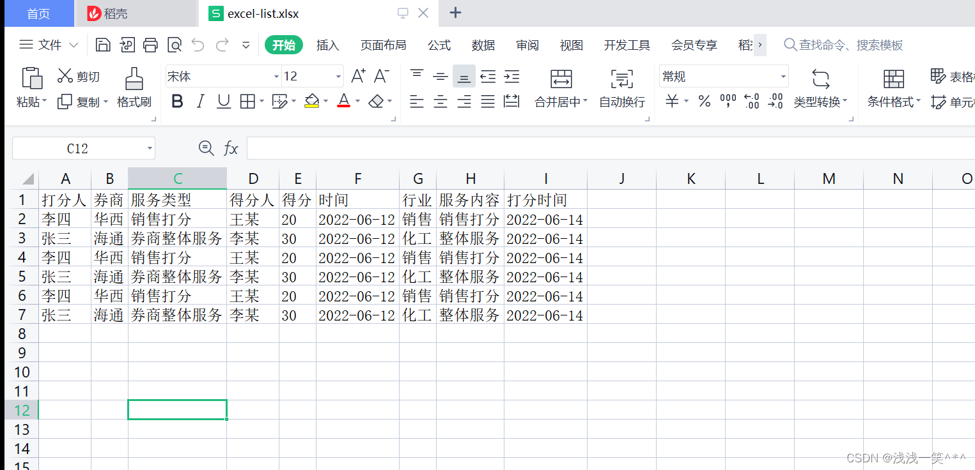Click the Auto Wrap text icon
Screen dimensions: 975x470
[x=622, y=79]
